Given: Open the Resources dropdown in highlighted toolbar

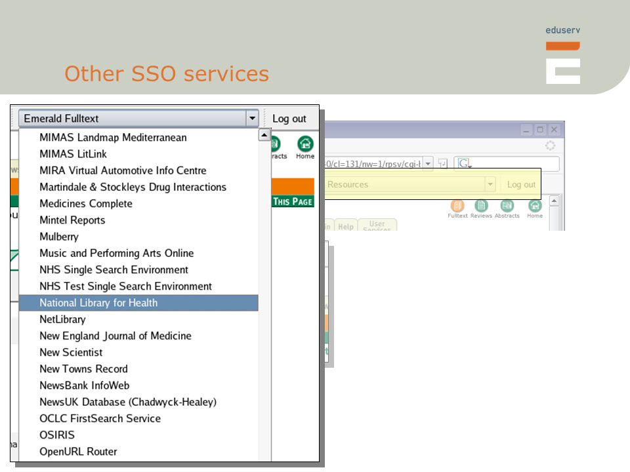Looking at the screenshot, I should coord(490,184).
